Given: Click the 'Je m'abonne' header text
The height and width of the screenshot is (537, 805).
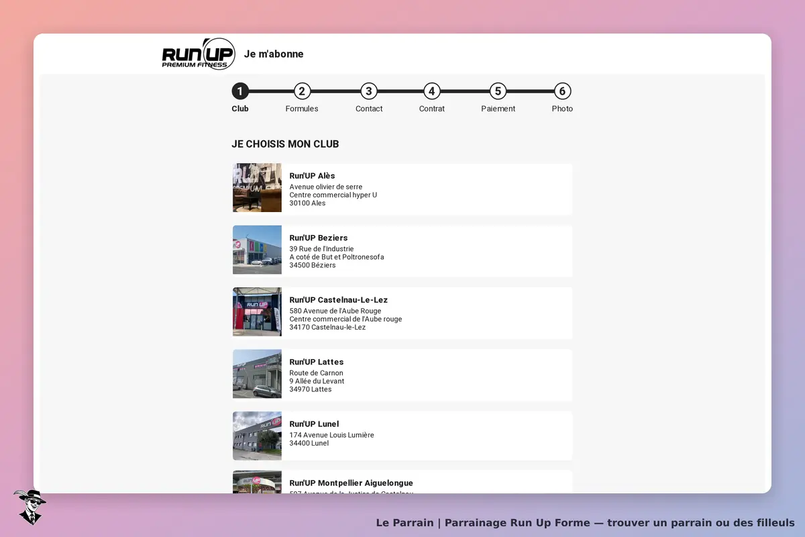Looking at the screenshot, I should coord(274,54).
